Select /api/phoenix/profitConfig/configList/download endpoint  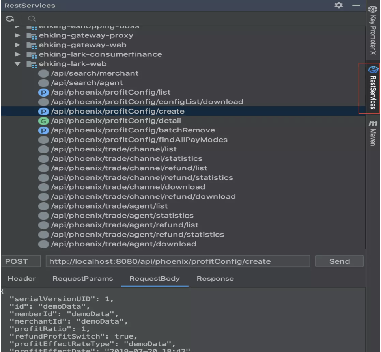(x=147, y=102)
